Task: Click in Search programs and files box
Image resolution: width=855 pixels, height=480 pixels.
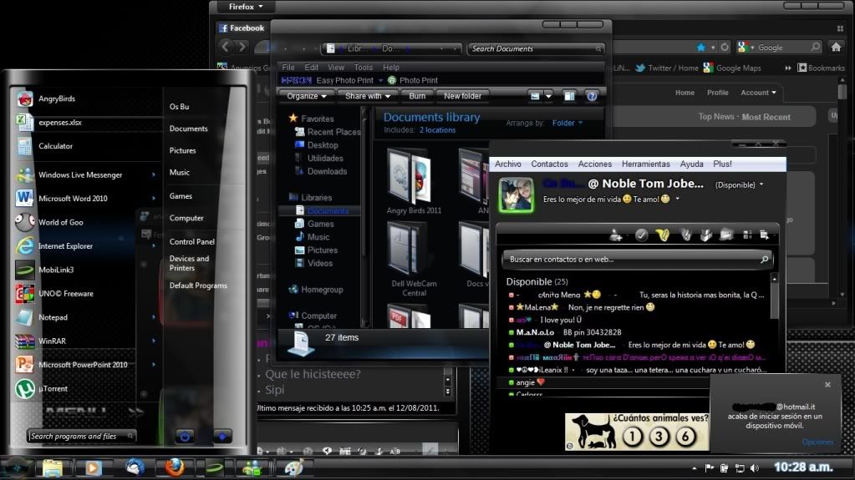Action: pos(81,436)
